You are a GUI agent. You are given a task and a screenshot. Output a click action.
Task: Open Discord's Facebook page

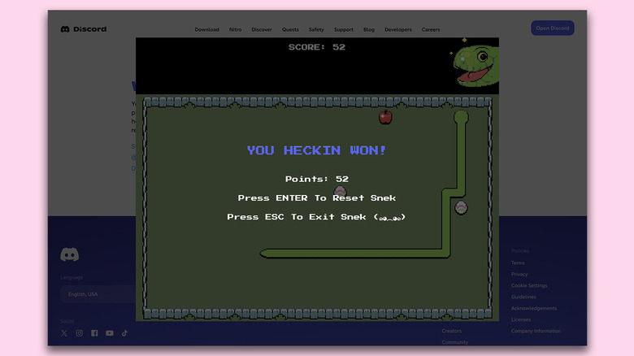point(94,332)
